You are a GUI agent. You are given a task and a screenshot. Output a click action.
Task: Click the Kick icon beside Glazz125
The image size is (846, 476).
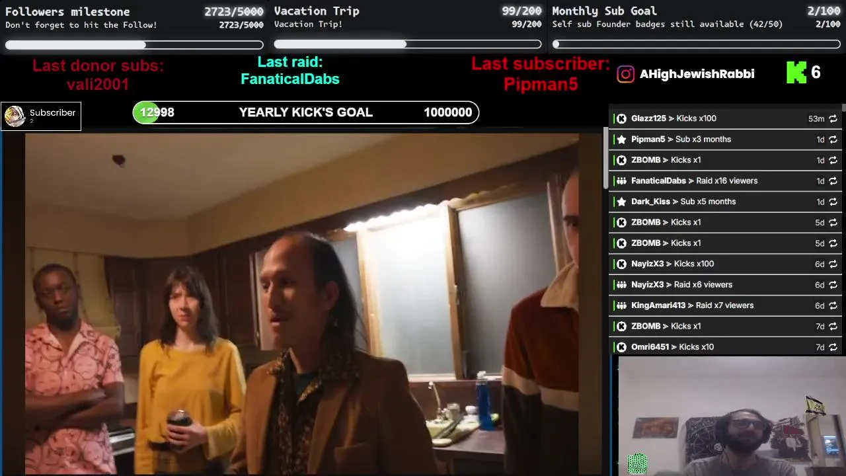pyautogui.click(x=621, y=119)
